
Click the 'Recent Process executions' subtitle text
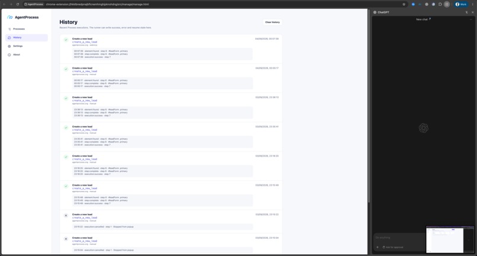[x=105, y=28]
